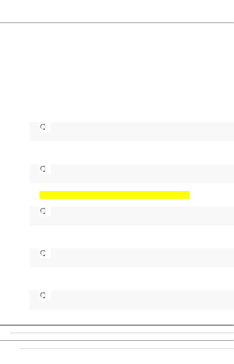Select the first radio button option

coord(43,127)
